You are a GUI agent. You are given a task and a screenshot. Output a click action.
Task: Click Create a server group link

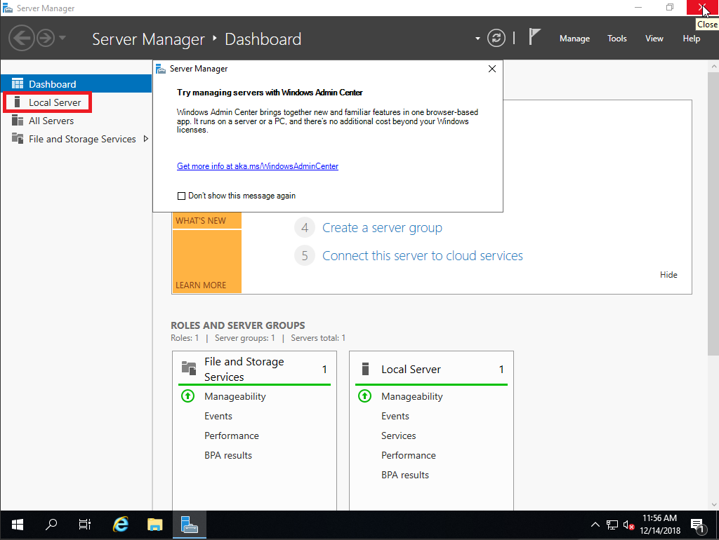(382, 228)
